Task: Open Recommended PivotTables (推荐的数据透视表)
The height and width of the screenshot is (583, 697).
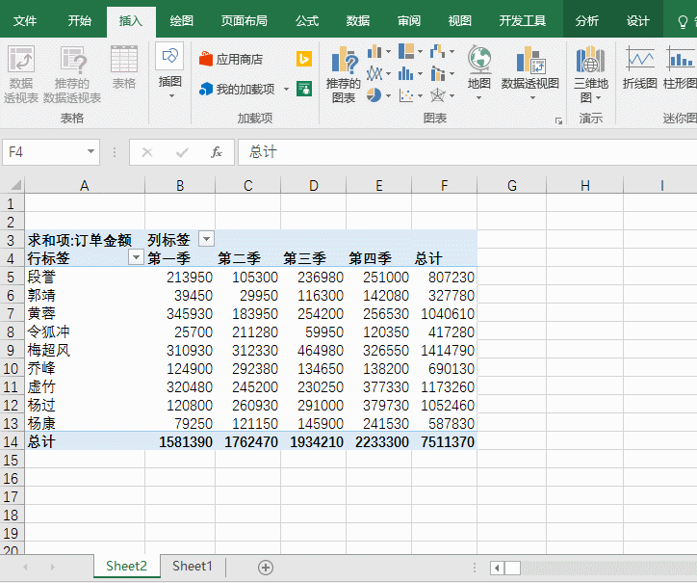Action: tap(72, 73)
